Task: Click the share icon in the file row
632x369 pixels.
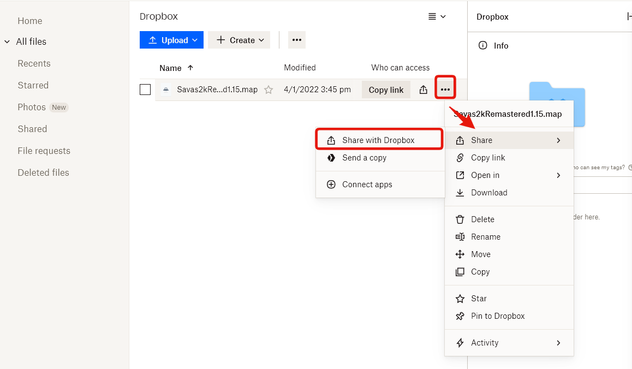Action: (423, 90)
